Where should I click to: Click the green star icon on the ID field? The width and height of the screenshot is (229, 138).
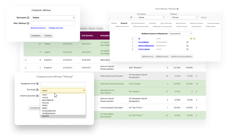[194, 38]
